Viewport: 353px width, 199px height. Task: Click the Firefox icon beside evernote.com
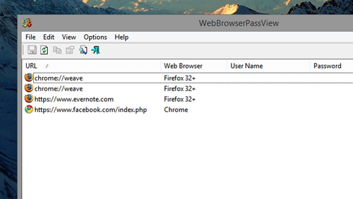tap(29, 98)
